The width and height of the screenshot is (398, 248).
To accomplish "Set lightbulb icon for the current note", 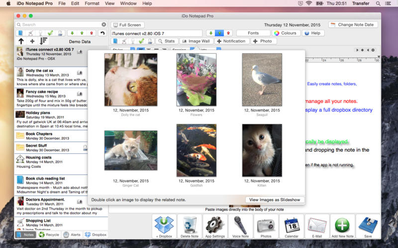I will pyautogui.click(x=133, y=41).
